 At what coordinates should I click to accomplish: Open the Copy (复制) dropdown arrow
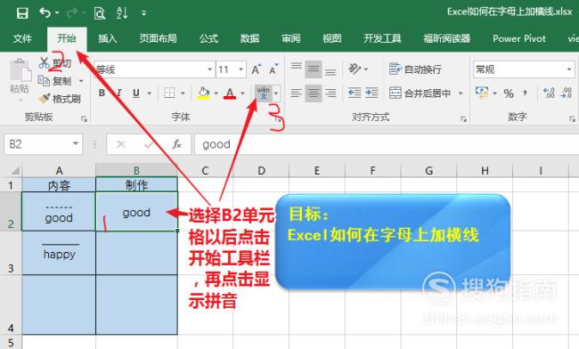click(x=81, y=81)
